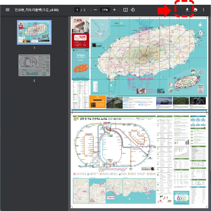
Task: Select page 1 thumbnail in sidebar
Action: pyautogui.click(x=34, y=32)
